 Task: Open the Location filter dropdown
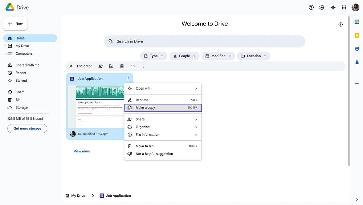(x=253, y=56)
